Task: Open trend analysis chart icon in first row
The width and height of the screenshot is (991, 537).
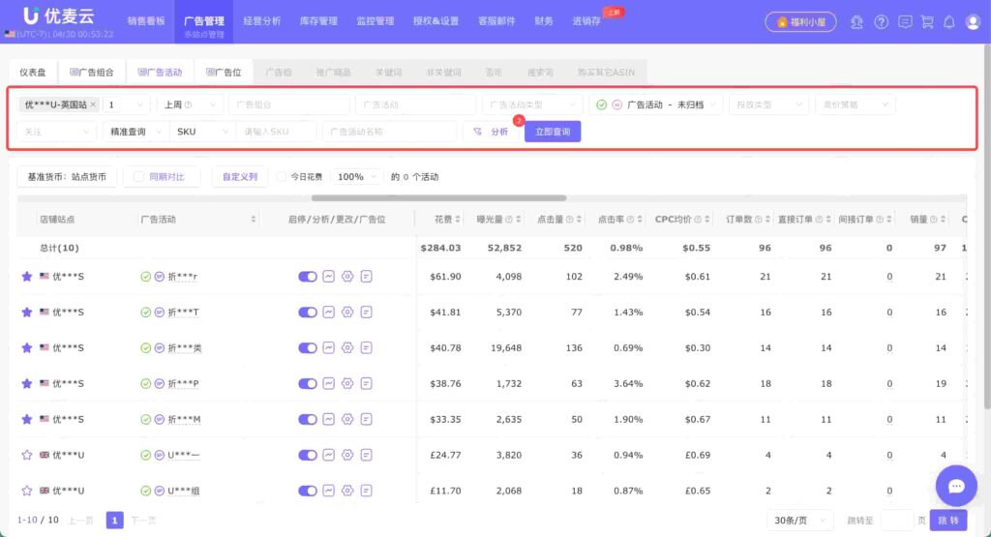Action: click(329, 276)
